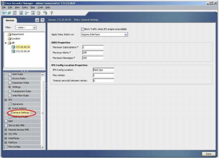The height and width of the screenshot is (158, 219).
Task: Click the Maximum Messages field
Action: coord(93,58)
